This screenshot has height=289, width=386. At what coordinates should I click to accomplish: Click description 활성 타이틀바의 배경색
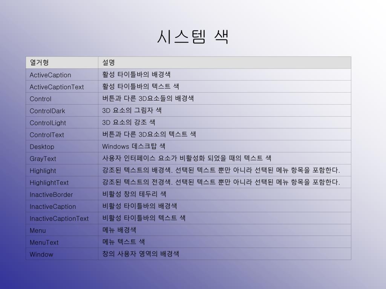point(136,75)
